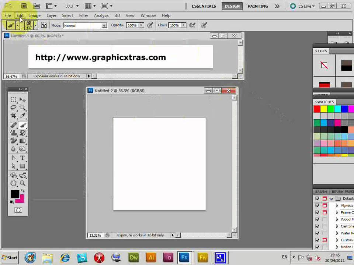The width and height of the screenshot is (354, 265).
Task: Select the Path Selection tool
Action: click(x=13, y=166)
